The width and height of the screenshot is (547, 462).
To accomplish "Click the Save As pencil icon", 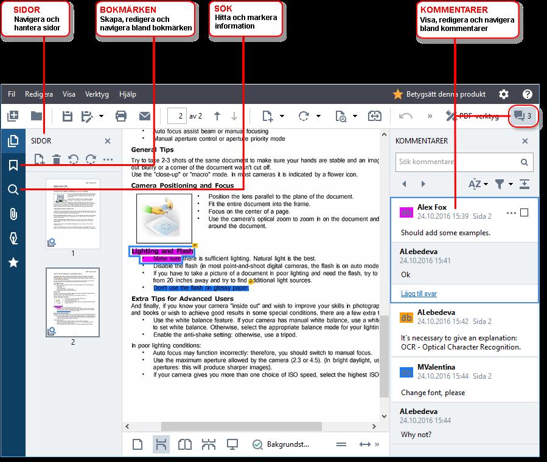I will pos(87,116).
